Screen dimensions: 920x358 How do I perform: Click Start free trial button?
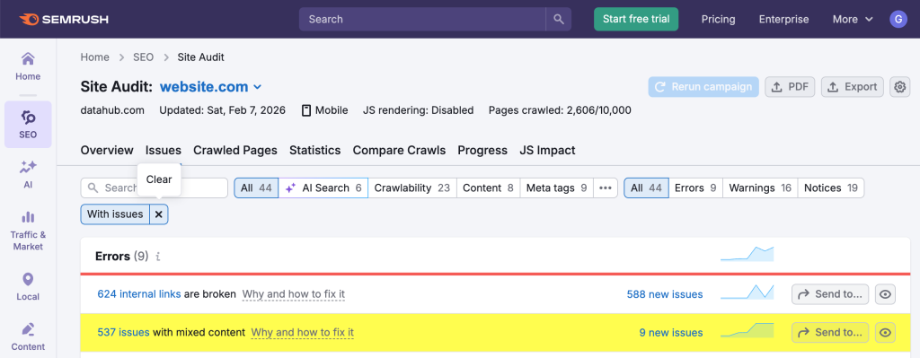click(636, 20)
